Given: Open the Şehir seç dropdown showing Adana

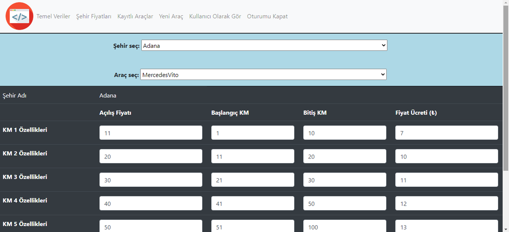Looking at the screenshot, I should click(264, 45).
